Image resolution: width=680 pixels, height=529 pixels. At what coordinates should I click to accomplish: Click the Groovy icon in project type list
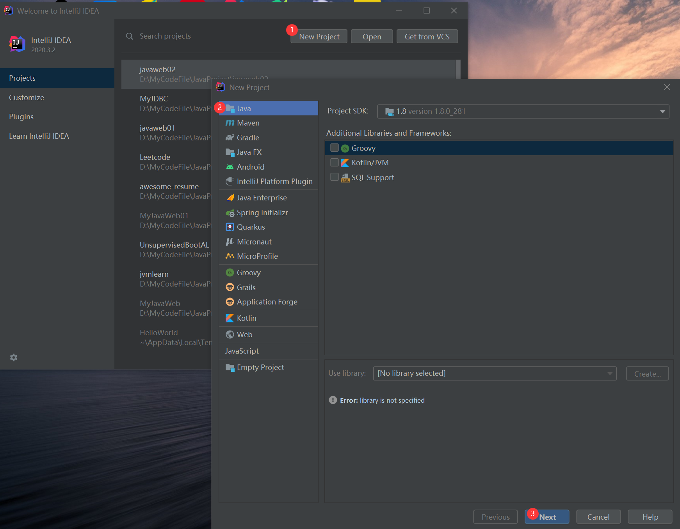(x=230, y=273)
